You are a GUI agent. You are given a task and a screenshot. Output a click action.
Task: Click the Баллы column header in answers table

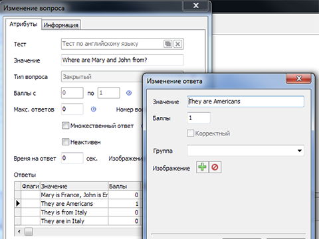124,186
